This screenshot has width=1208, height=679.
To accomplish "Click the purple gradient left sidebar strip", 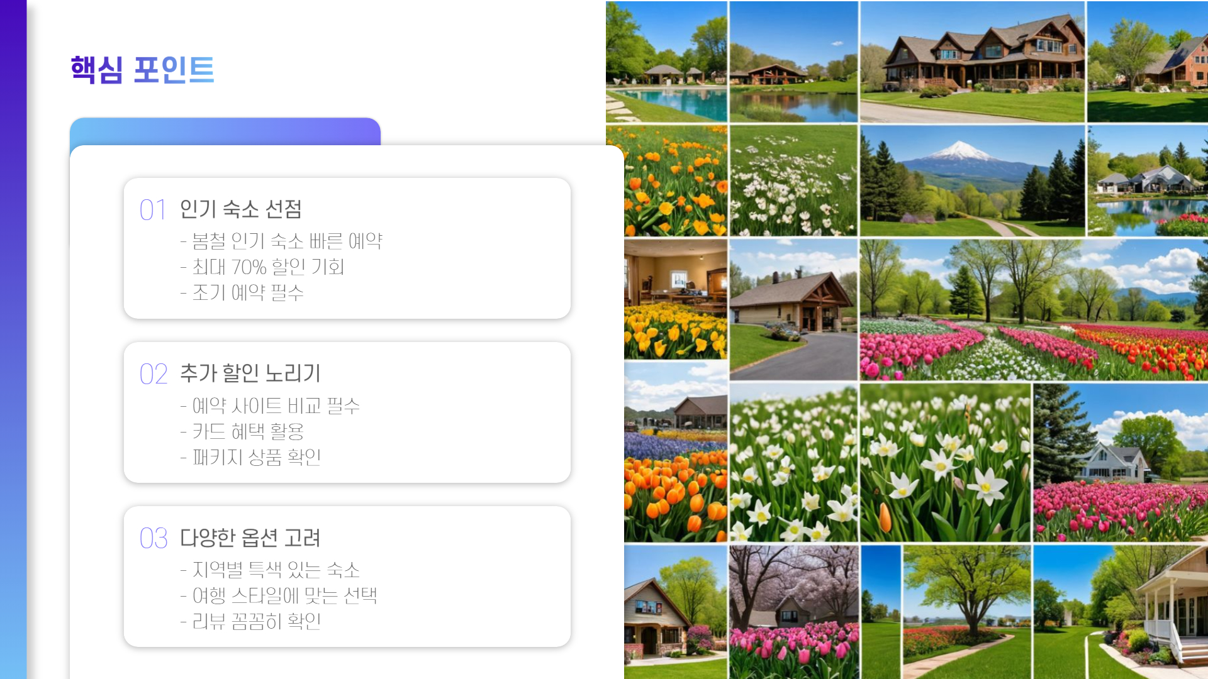I will 13,339.
